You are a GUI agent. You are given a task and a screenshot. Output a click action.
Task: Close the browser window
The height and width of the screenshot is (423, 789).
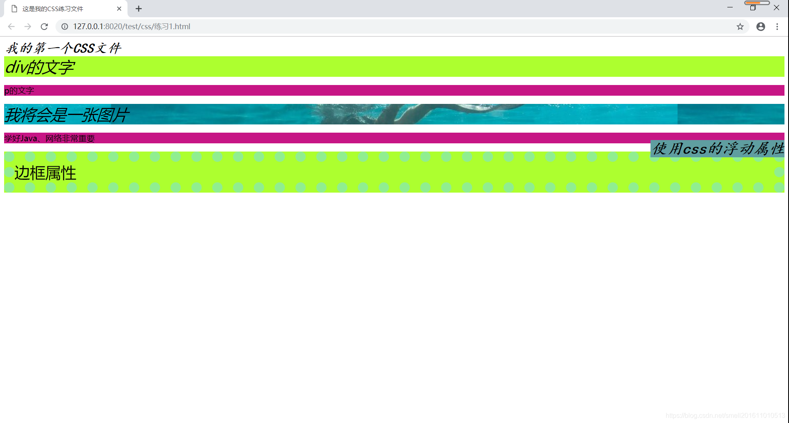coord(776,7)
